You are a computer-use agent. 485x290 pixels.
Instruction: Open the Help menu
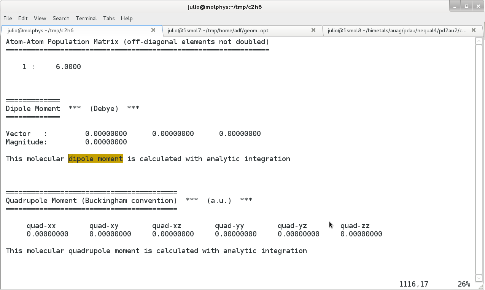tap(127, 18)
